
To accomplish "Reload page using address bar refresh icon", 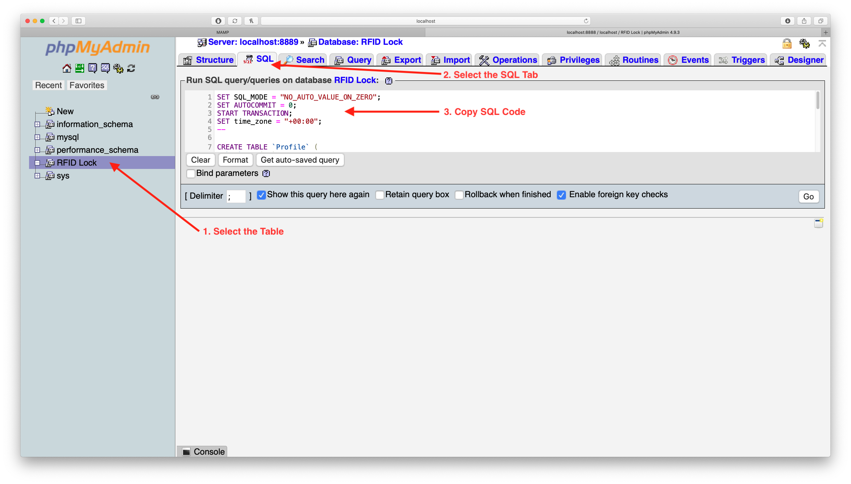I will pyautogui.click(x=586, y=21).
